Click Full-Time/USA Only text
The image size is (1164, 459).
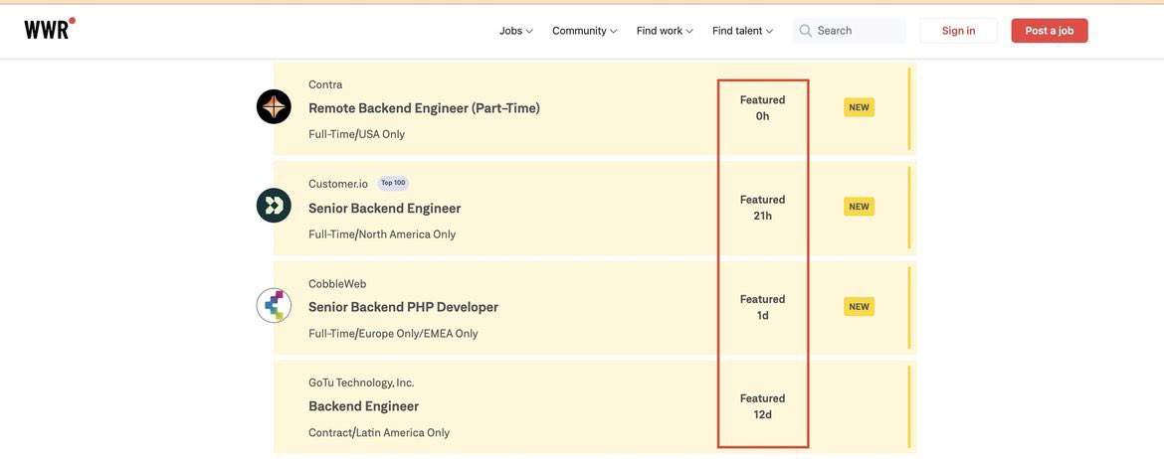tap(356, 134)
